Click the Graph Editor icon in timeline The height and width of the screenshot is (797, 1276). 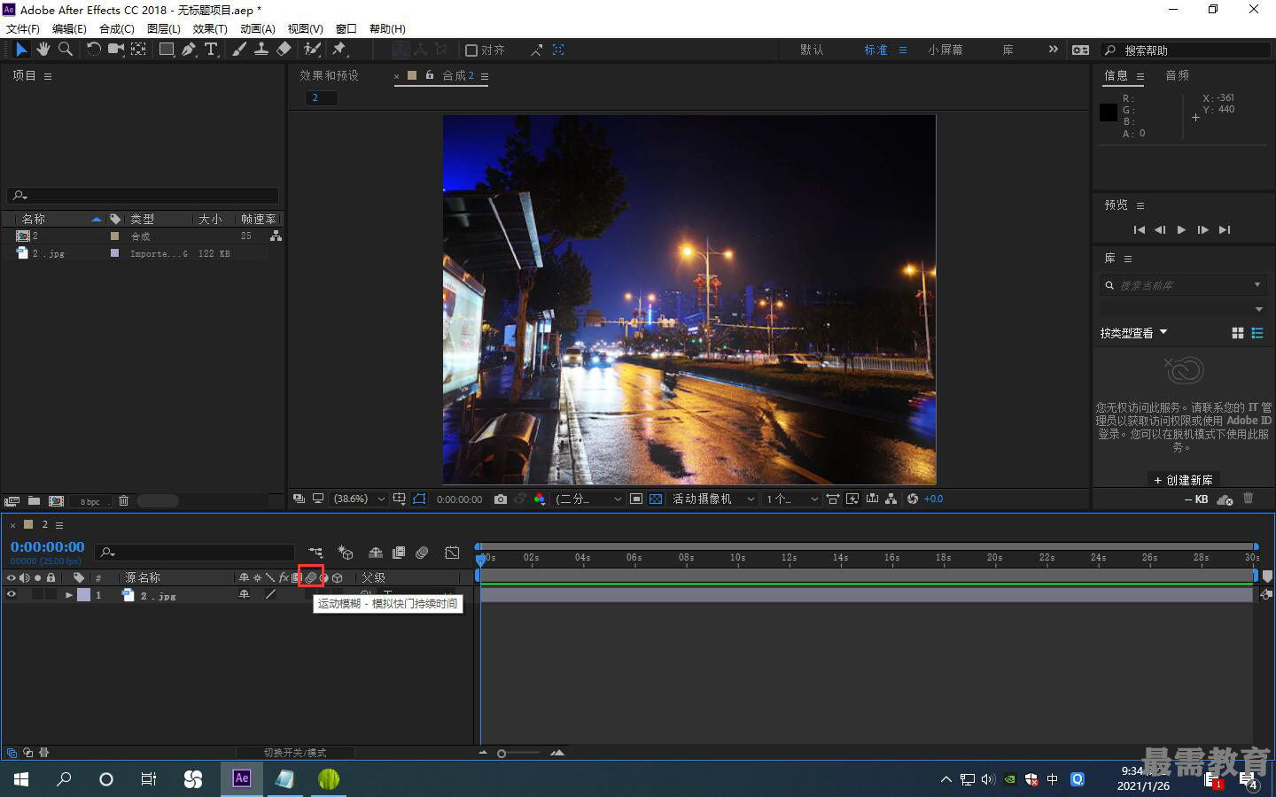[x=452, y=553]
